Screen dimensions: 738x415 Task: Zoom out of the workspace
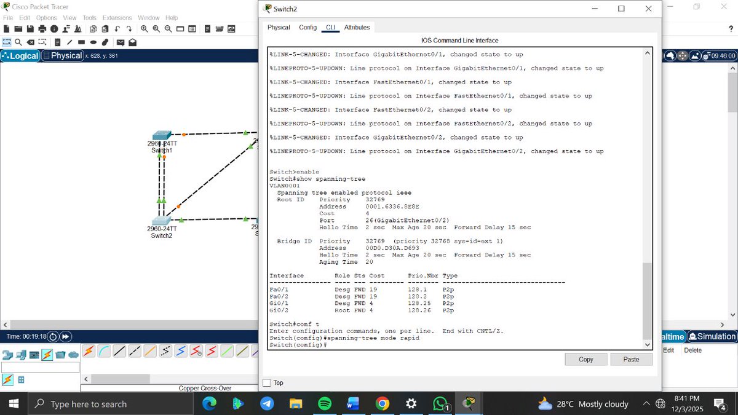(x=169, y=29)
